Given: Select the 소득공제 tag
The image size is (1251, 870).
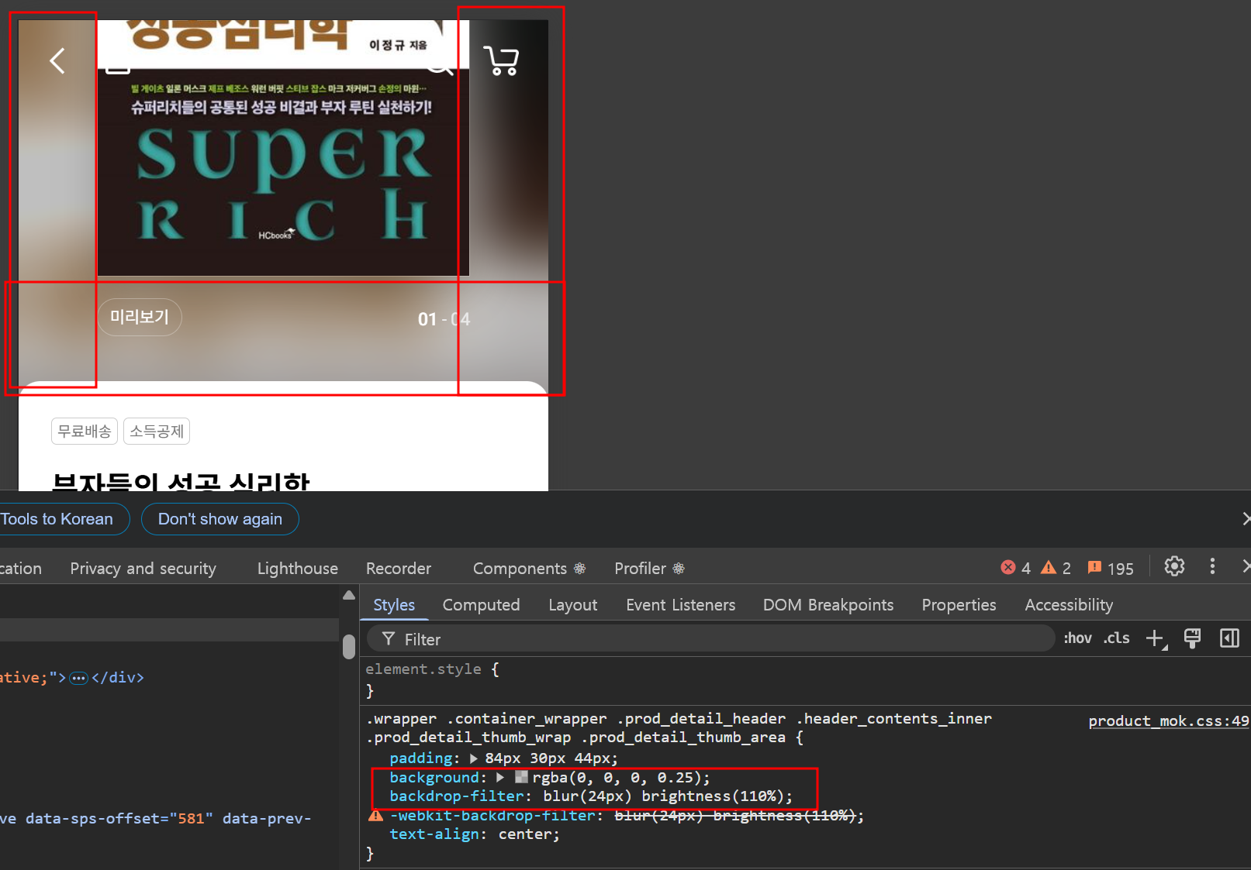Looking at the screenshot, I should [x=157, y=432].
